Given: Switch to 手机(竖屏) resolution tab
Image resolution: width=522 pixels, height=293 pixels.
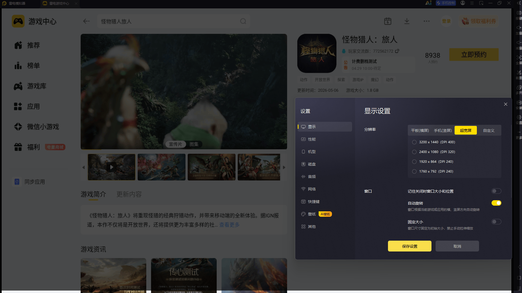Looking at the screenshot, I should pos(443,130).
